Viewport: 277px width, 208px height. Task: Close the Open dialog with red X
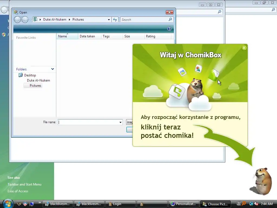coord(169,12)
